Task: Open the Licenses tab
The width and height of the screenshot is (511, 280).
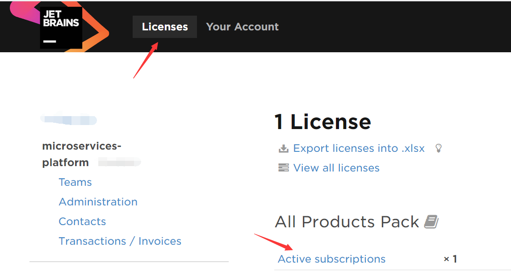Action: [165, 27]
